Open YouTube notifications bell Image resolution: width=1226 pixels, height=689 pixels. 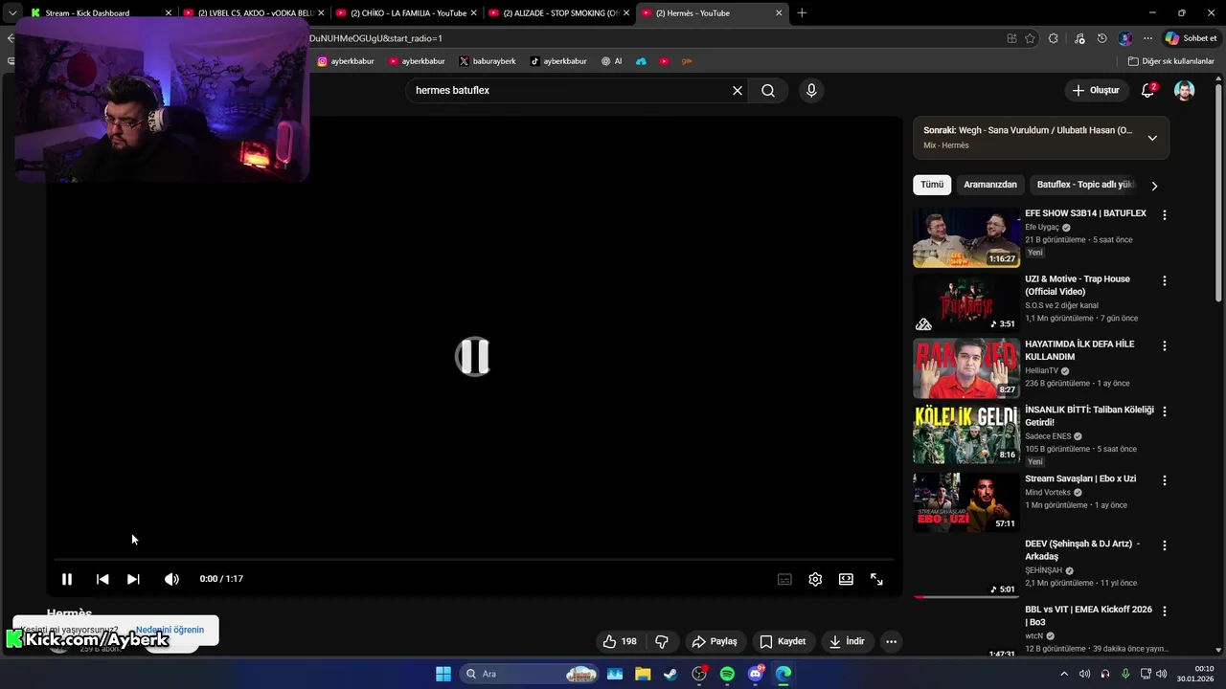point(1147,90)
